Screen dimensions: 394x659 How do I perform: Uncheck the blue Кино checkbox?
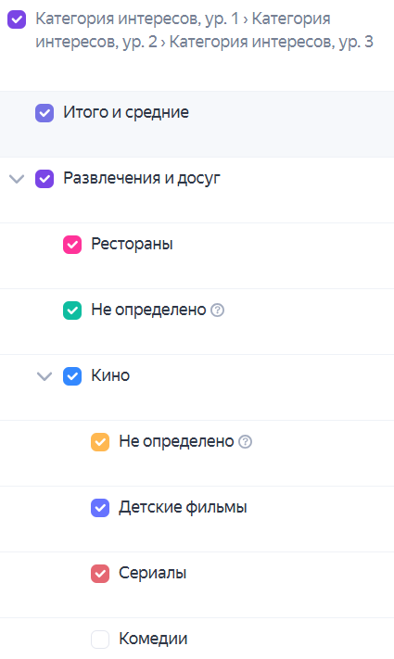tap(72, 376)
